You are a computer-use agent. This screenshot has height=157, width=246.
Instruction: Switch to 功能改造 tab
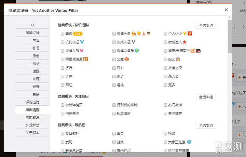point(32,117)
